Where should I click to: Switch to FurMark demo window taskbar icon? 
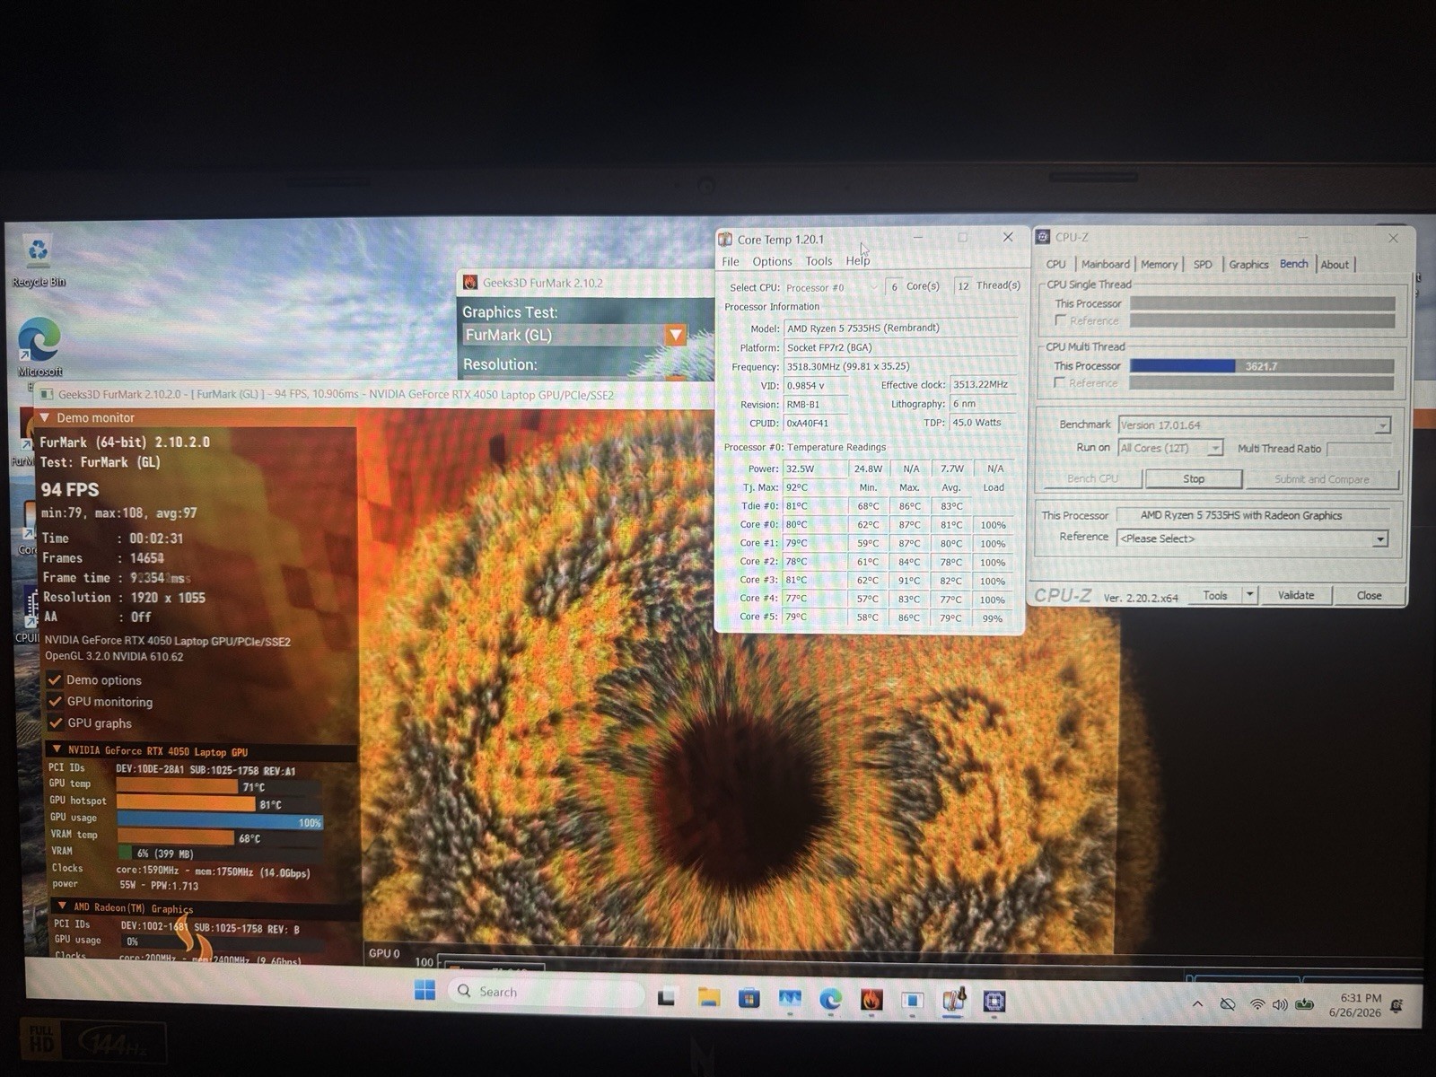(912, 1000)
